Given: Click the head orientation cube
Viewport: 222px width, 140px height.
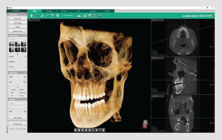Looking at the screenshot, I should [145, 124].
